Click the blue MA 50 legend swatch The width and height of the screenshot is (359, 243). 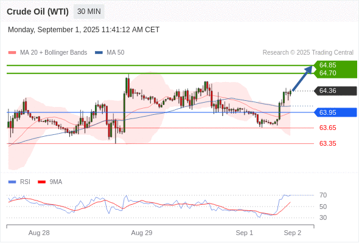[99, 53]
